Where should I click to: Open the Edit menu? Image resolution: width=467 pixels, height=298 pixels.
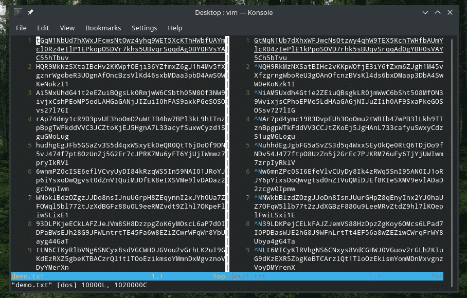(43, 28)
